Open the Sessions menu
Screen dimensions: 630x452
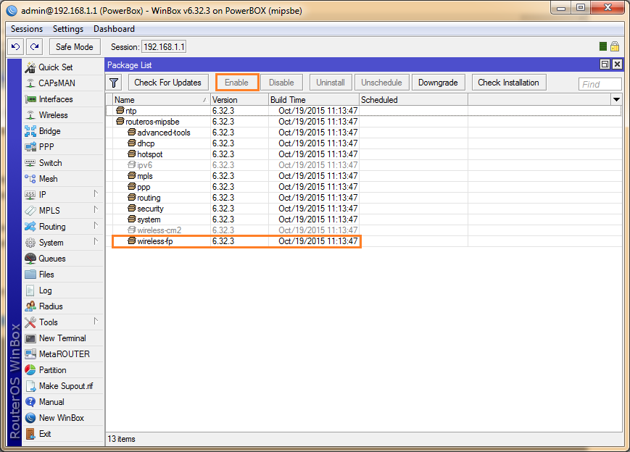coord(27,29)
